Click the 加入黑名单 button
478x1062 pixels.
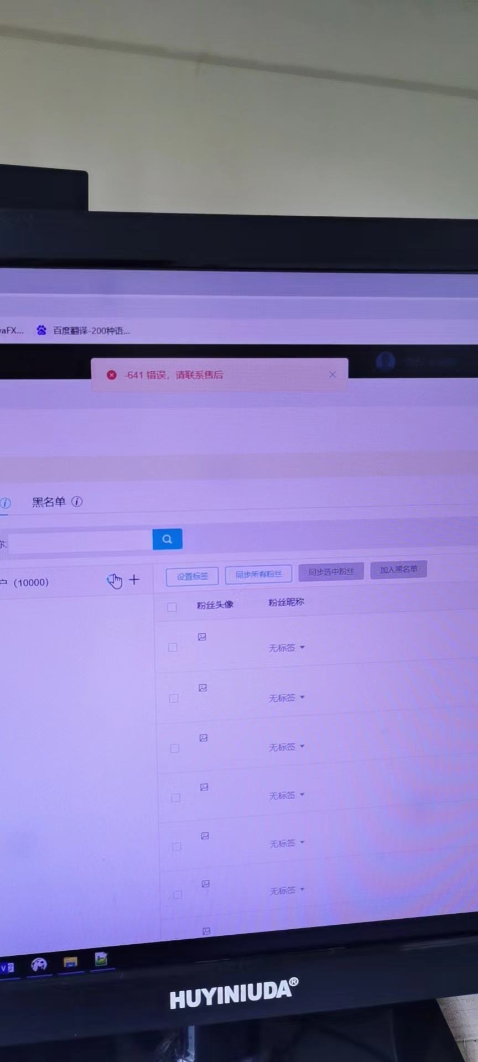click(x=399, y=569)
